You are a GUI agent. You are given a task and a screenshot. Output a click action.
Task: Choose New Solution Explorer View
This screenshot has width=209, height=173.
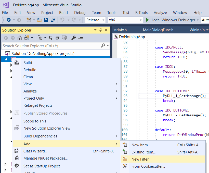coord(66,128)
